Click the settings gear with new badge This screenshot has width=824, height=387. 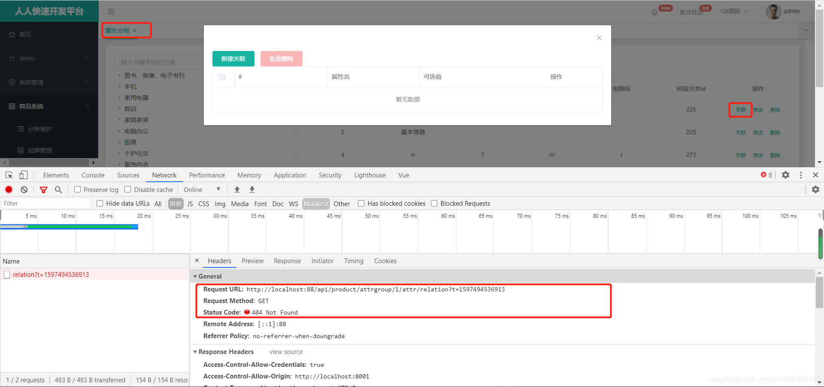click(x=655, y=12)
